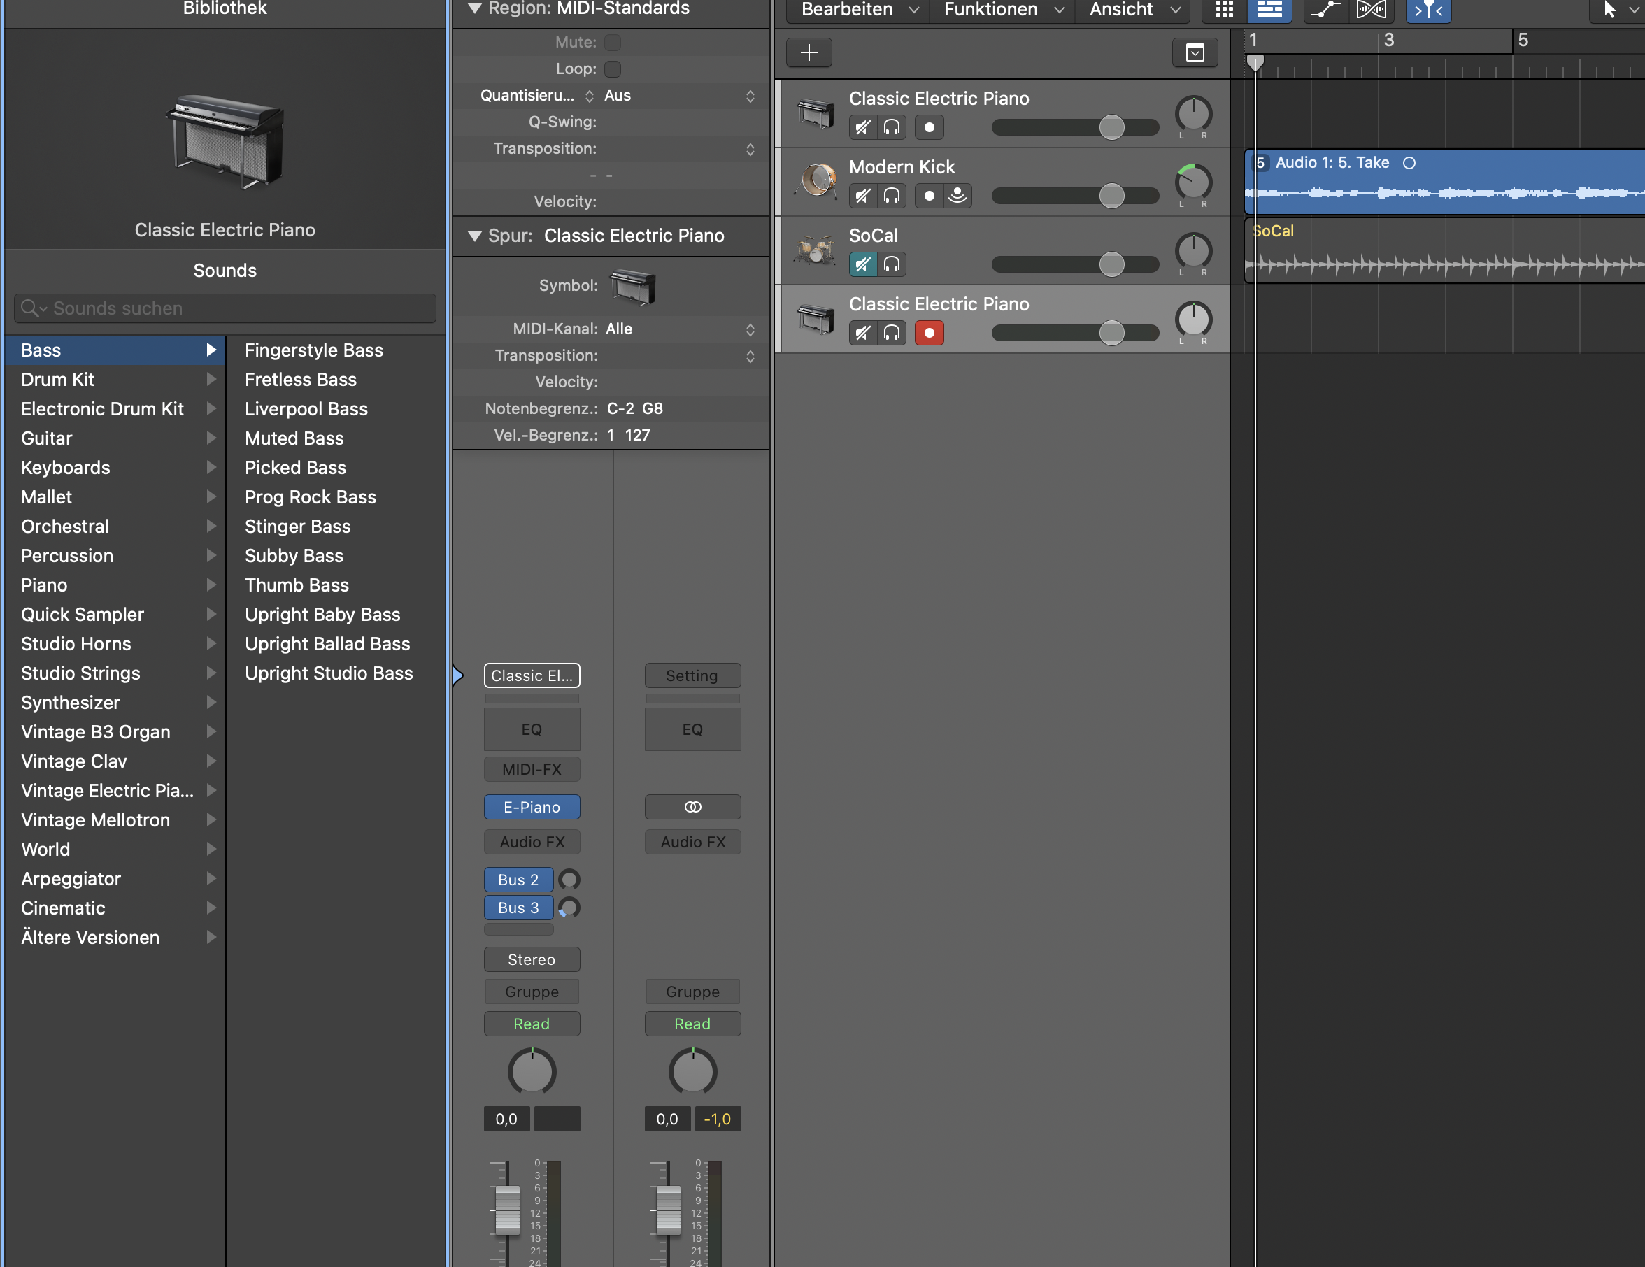Collapse the Region MIDI-Standards disclosure triangle
Viewport: 1645px width, 1267px height.
pyautogui.click(x=474, y=8)
